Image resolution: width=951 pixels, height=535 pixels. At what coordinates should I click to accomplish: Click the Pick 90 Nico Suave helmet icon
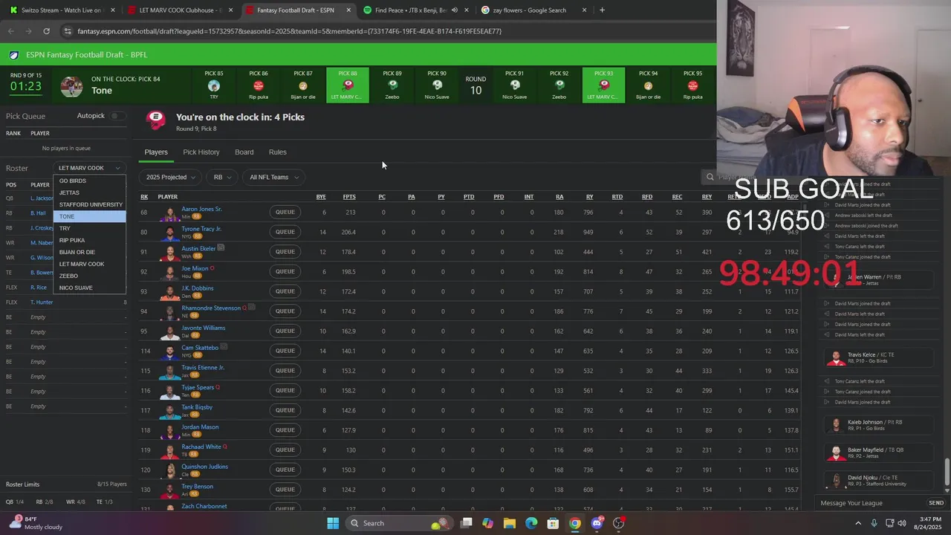437,85
